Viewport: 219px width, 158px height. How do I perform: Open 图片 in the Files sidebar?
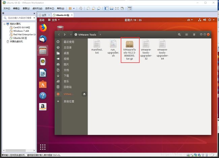[x=71, y=64]
